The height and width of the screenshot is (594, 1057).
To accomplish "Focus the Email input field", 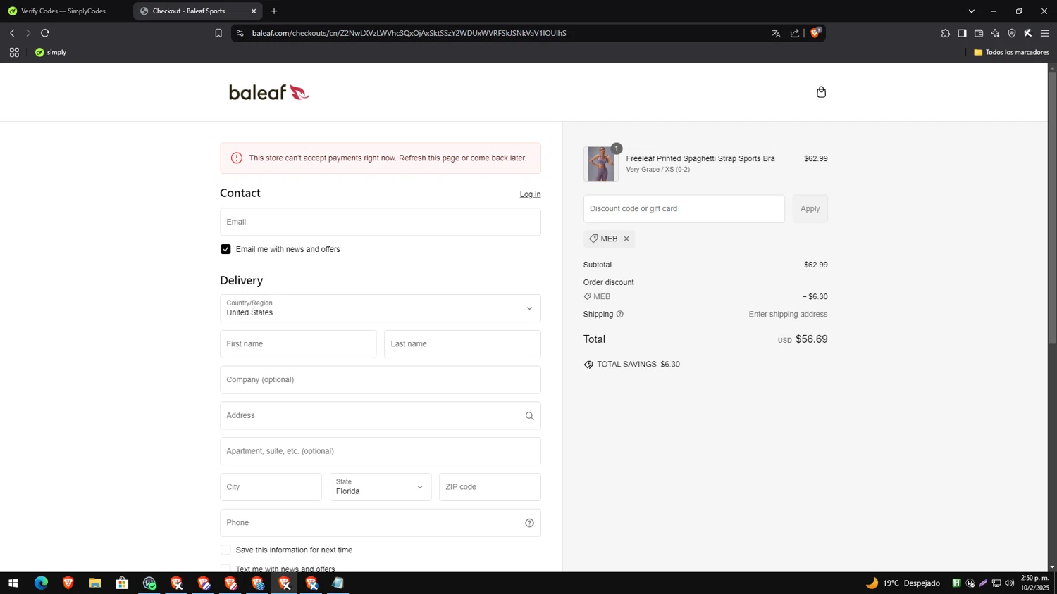I will click(x=381, y=222).
